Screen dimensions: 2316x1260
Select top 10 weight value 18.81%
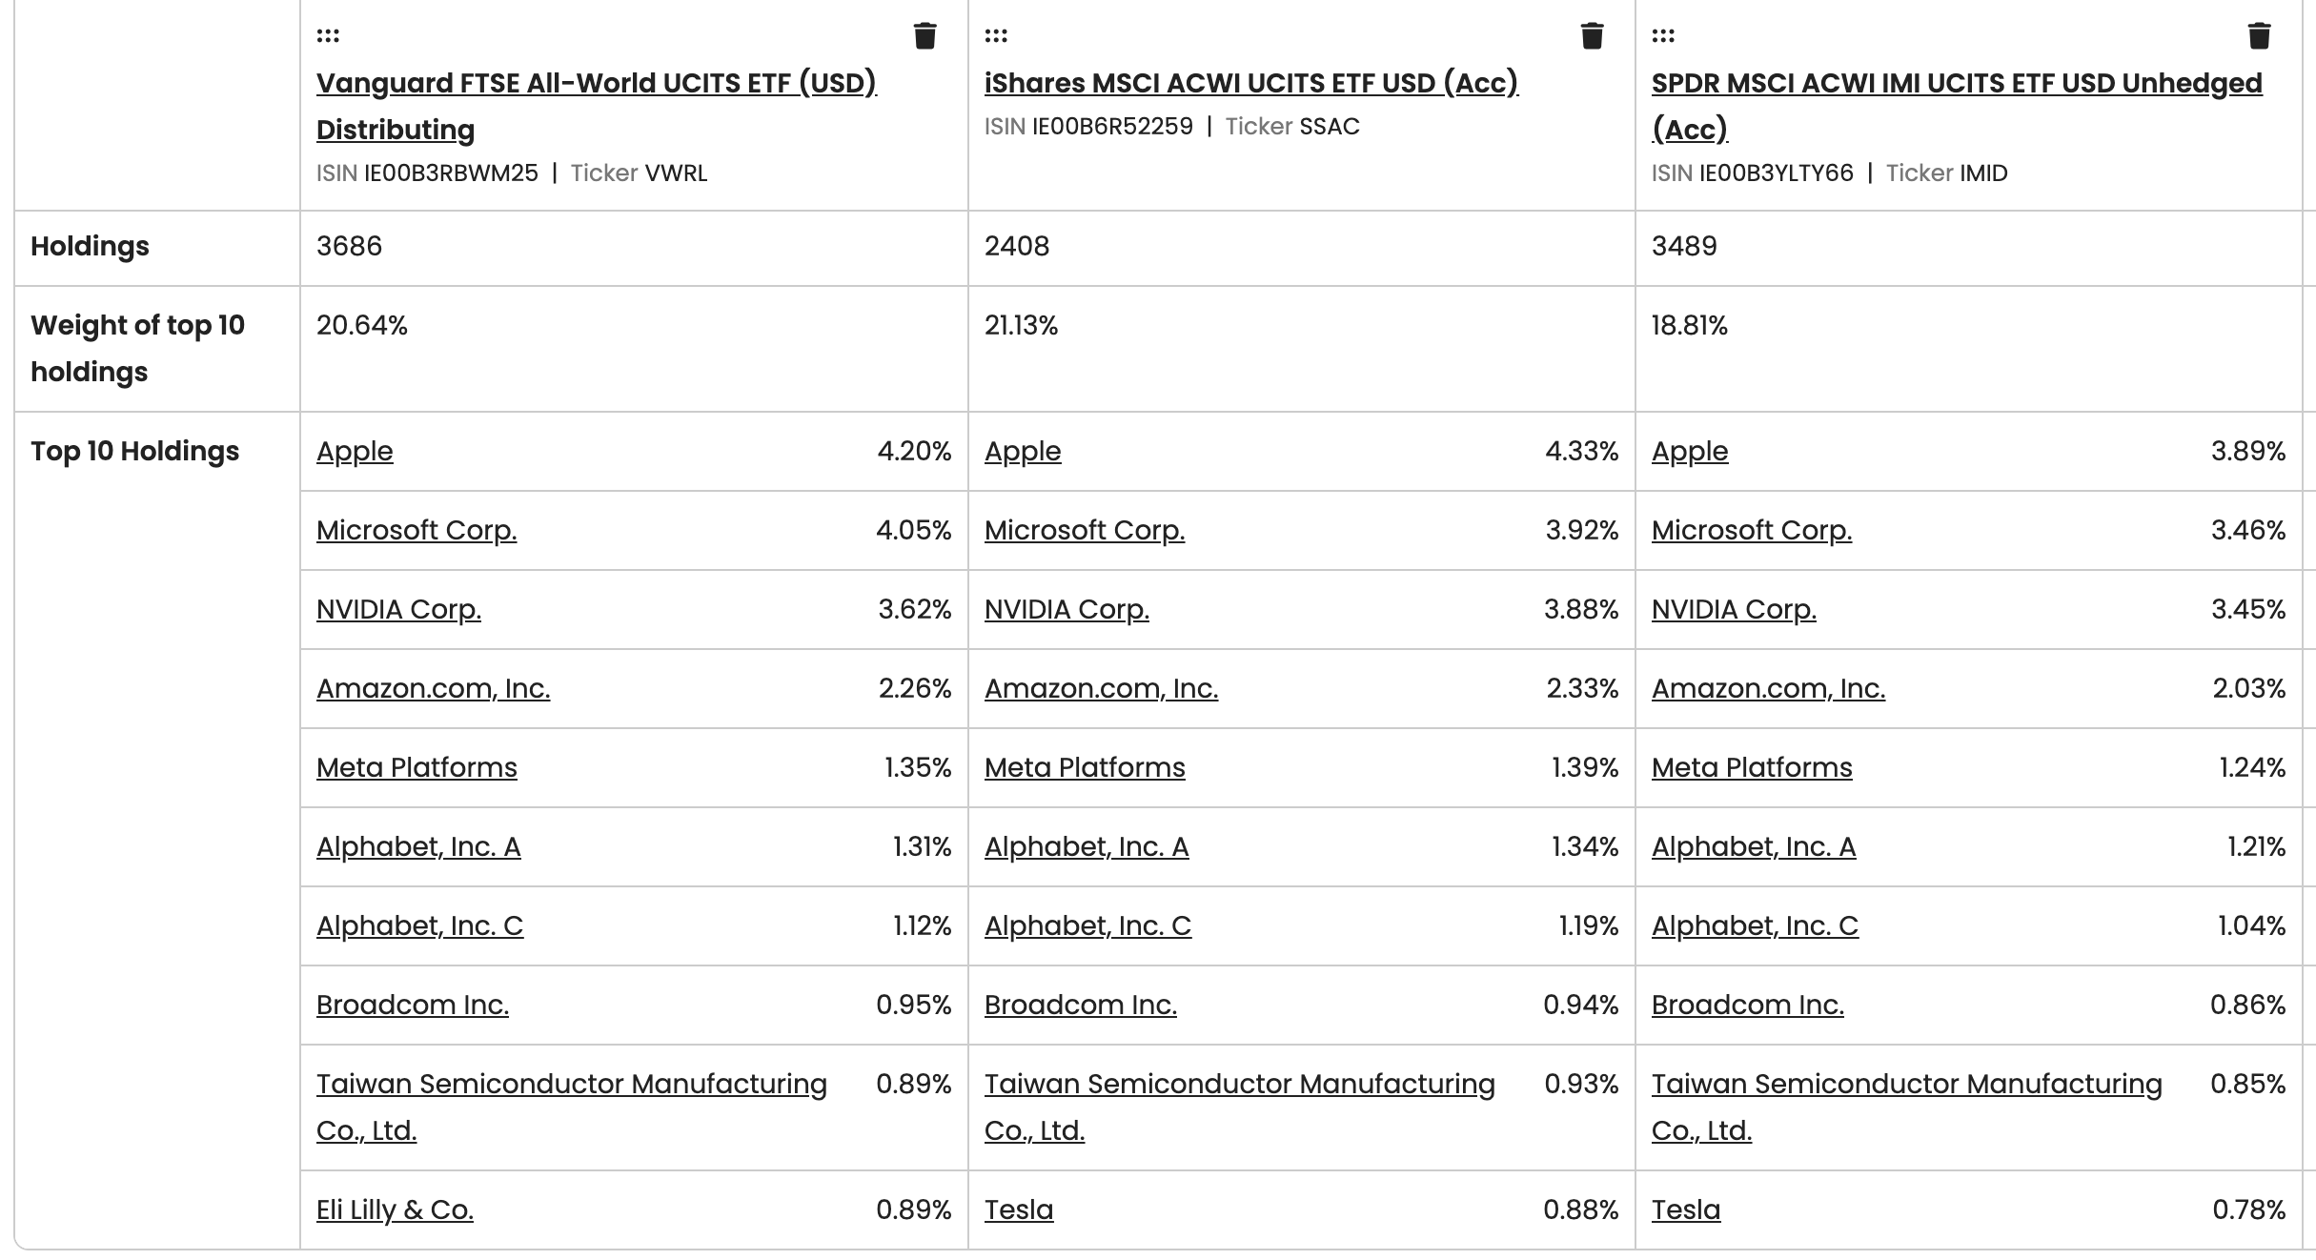1689,325
